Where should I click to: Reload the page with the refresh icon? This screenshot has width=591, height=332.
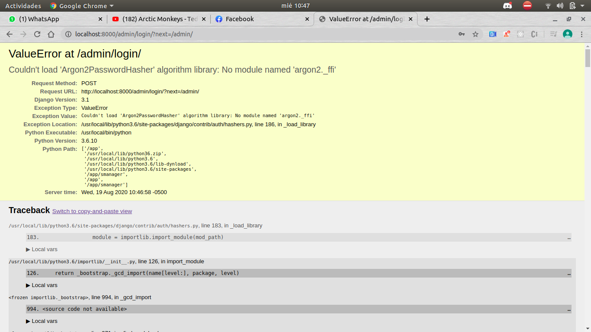tap(37, 34)
